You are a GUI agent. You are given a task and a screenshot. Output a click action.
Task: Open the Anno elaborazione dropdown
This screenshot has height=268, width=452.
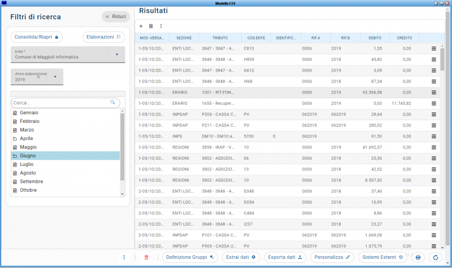(55, 77)
